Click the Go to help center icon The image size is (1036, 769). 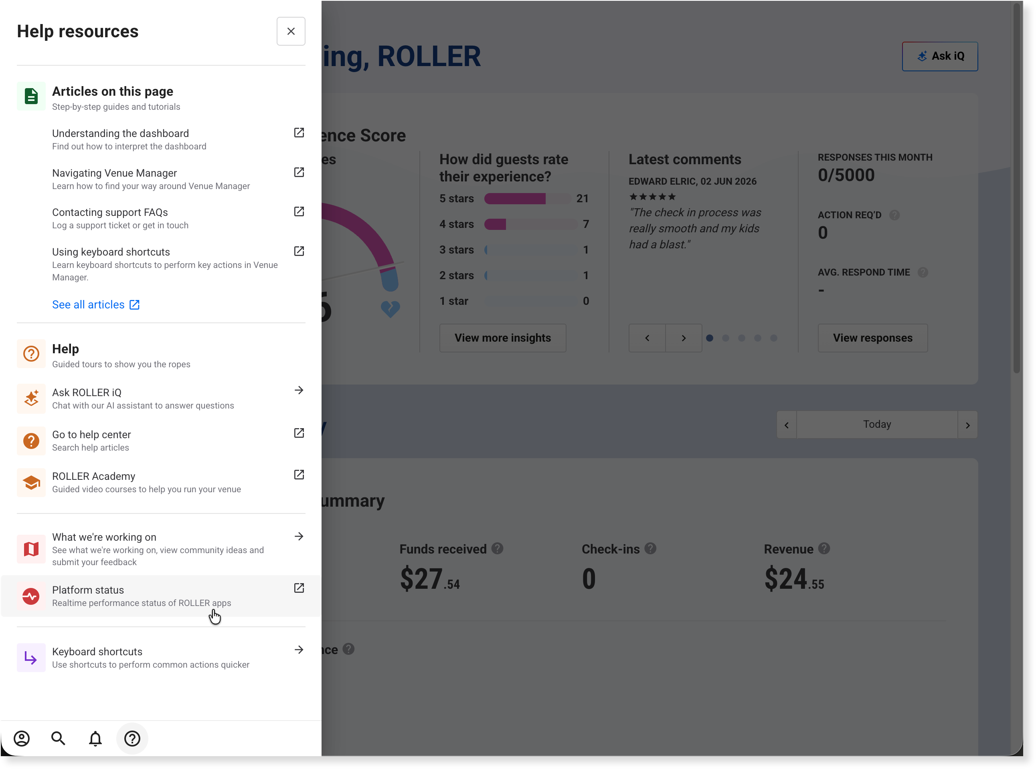(x=31, y=440)
